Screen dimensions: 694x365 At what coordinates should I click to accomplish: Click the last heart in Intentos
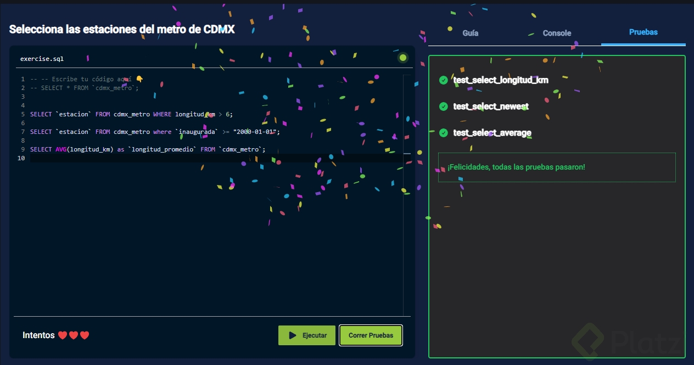point(85,335)
